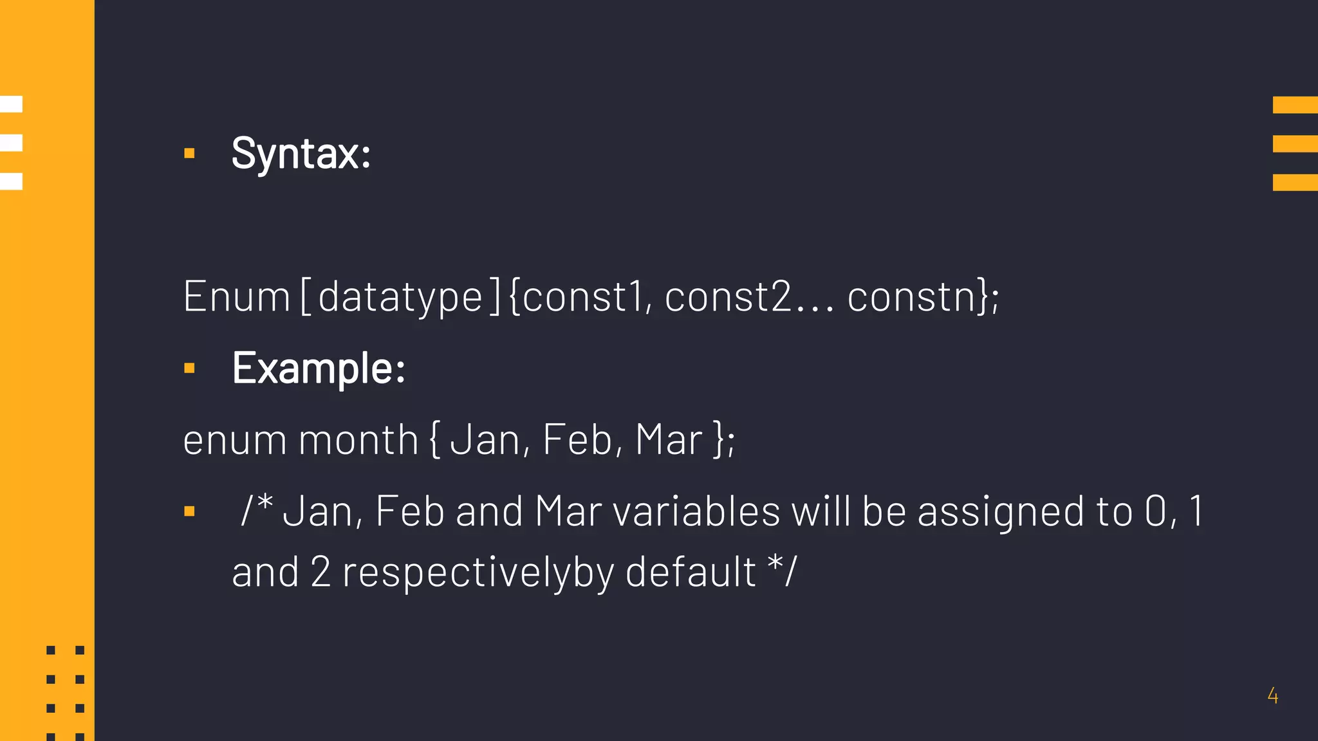Click the bottom white bar on left strip

click(x=11, y=181)
